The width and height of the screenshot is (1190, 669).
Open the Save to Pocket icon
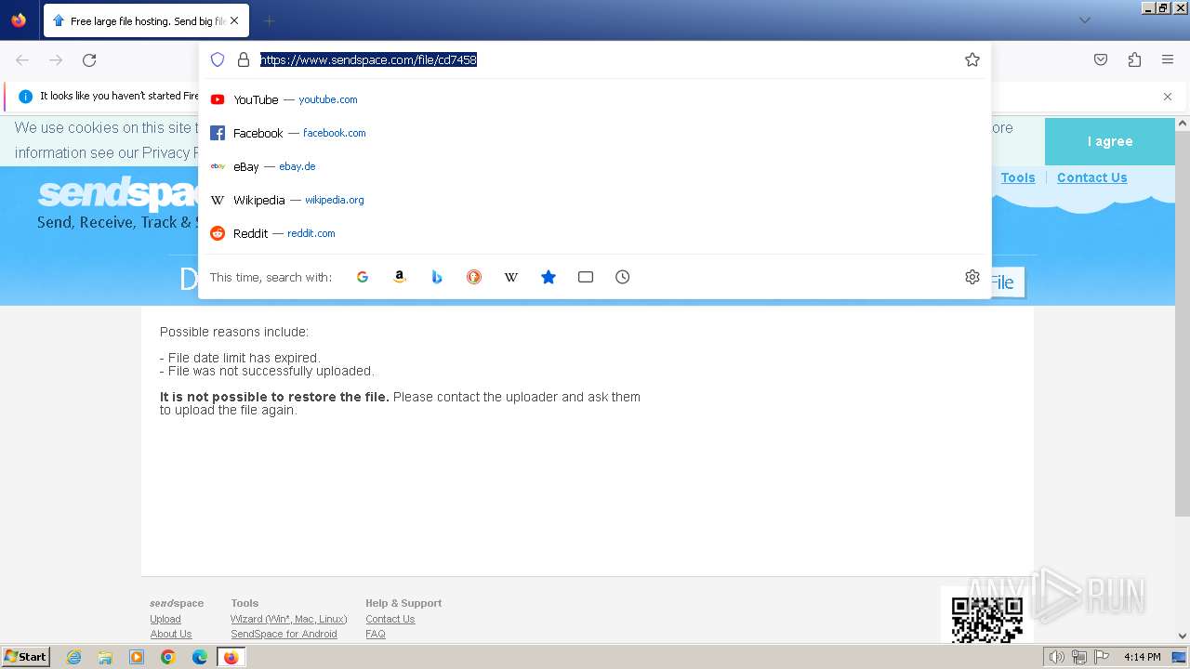1101,59
